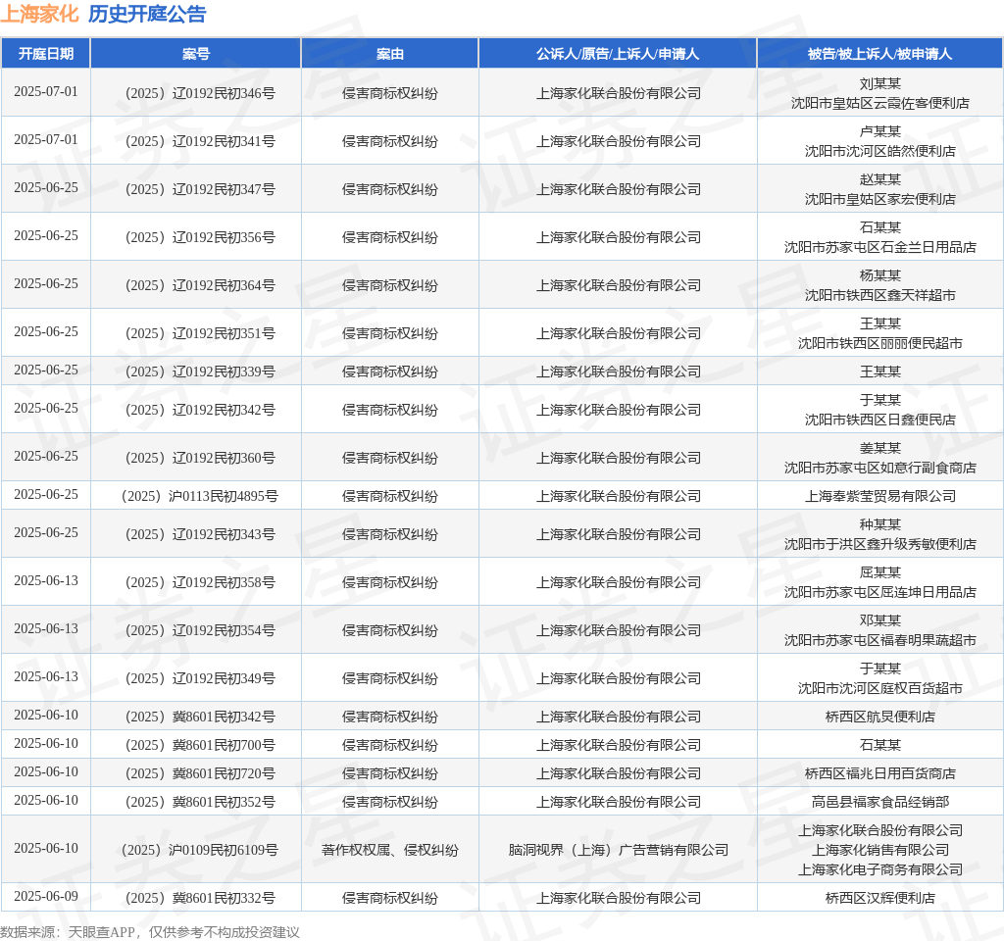The height and width of the screenshot is (941, 1004).
Task: Click case number 辽0192民初343号
Action: 200,534
